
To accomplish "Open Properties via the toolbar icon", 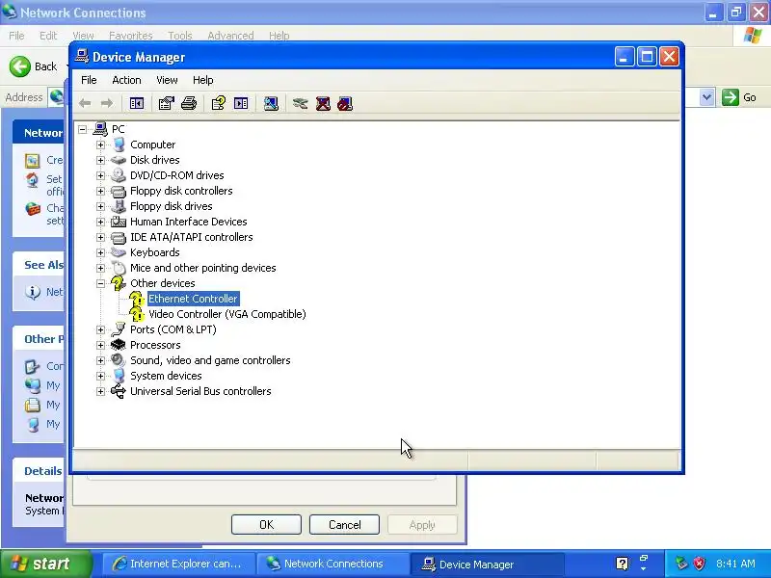I will pyautogui.click(x=166, y=103).
